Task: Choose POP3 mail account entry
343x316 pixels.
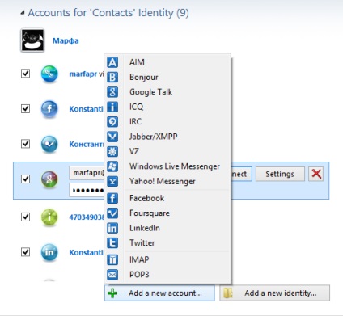Action: tap(167, 275)
